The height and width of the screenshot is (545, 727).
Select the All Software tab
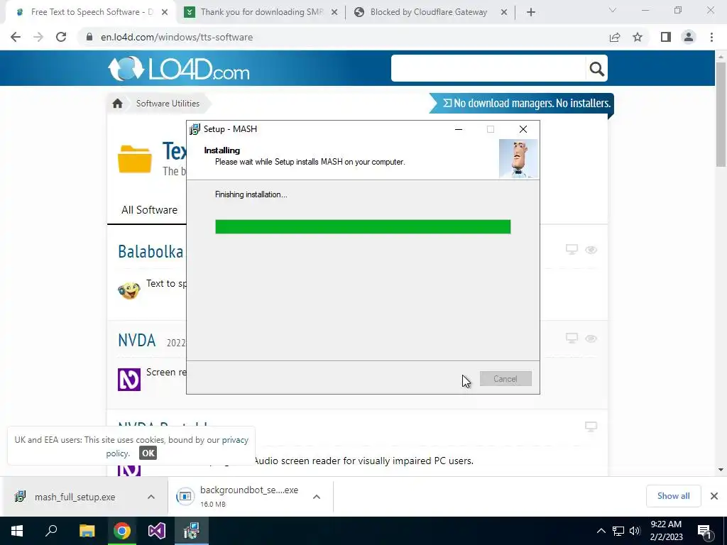point(149,210)
